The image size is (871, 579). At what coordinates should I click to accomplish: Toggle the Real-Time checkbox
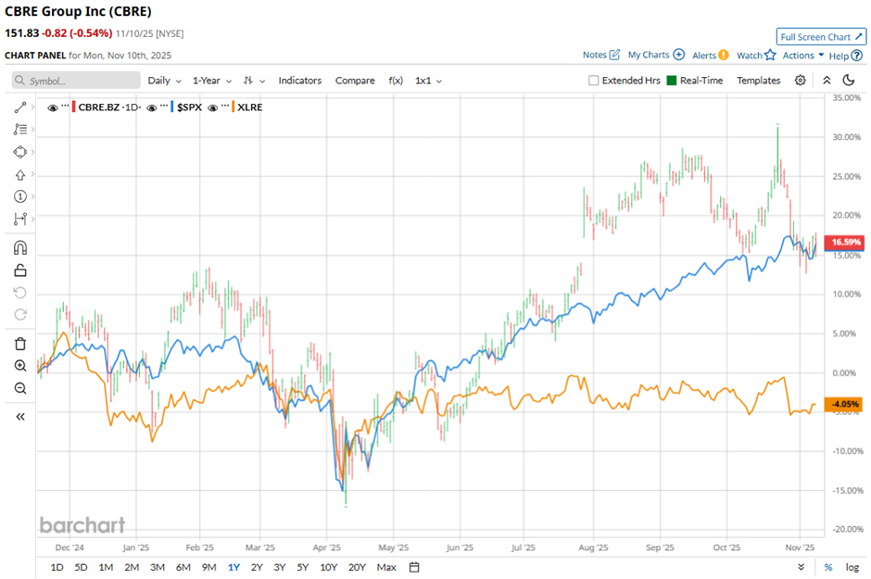pos(672,81)
